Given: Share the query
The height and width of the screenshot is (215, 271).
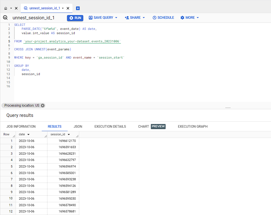Looking at the screenshot, I should 133,18.
